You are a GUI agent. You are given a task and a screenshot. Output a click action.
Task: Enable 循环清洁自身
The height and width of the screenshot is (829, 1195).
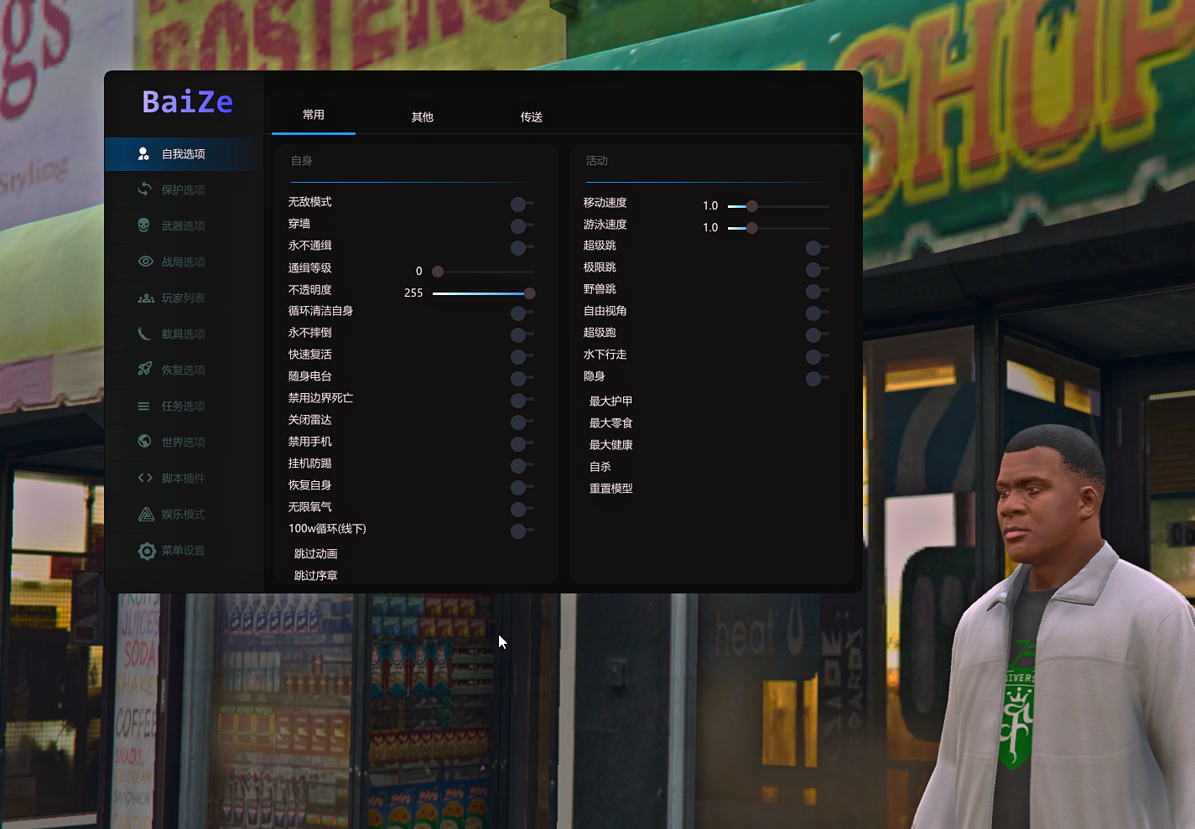point(522,313)
